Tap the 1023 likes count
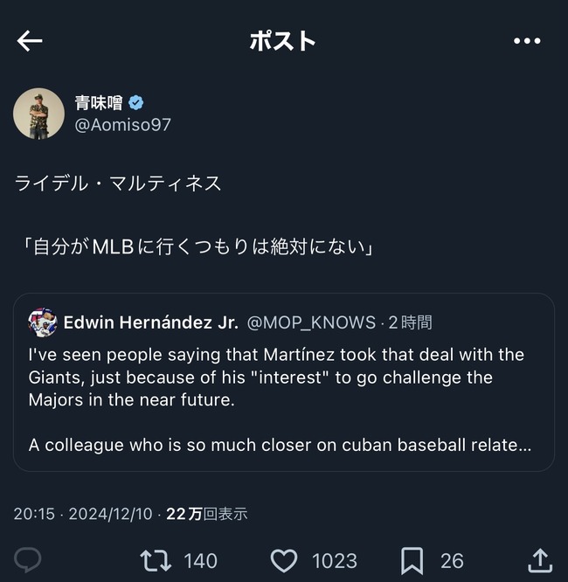Viewport: 568px width, 582px height. click(335, 561)
